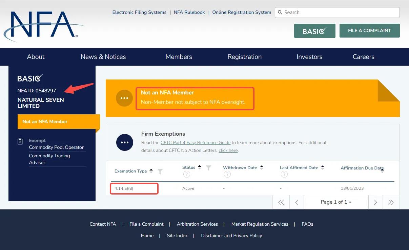
Task: Click the 4.14(a)(8) exemption cell
Action: [x=124, y=188]
